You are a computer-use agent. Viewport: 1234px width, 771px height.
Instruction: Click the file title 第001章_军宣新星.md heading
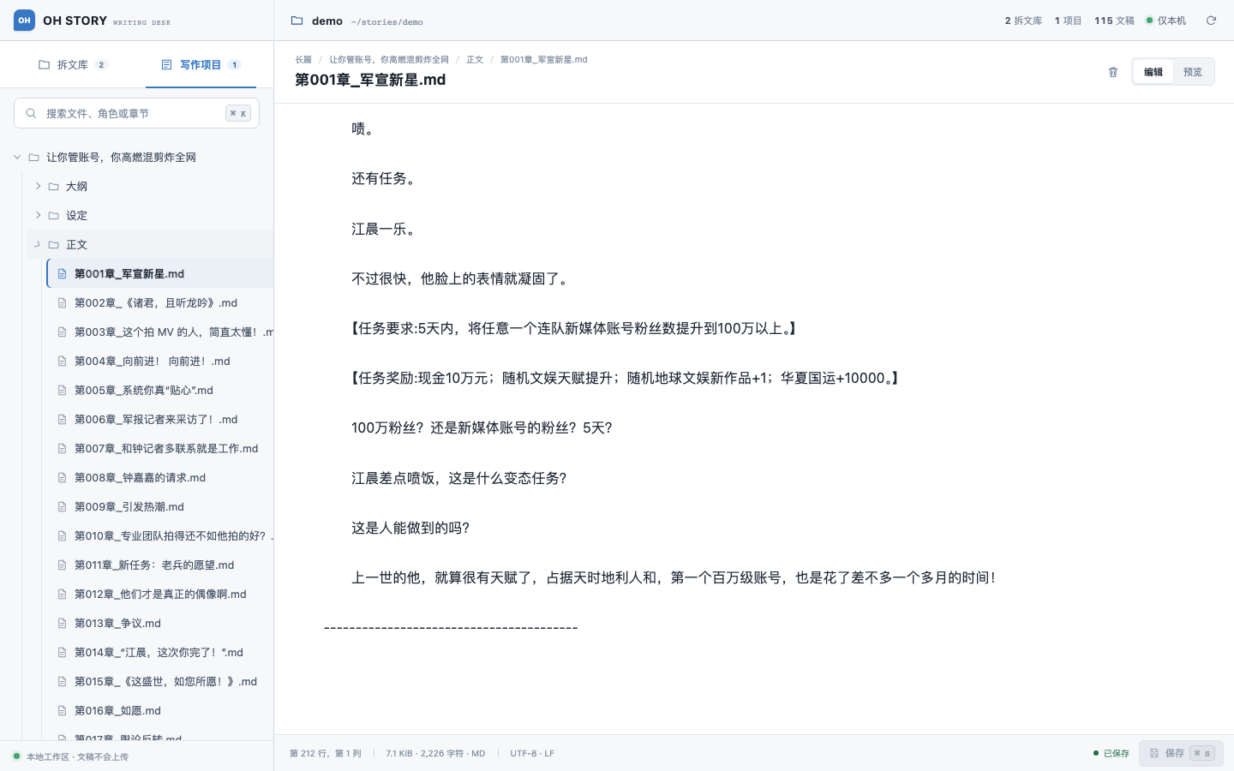(x=370, y=80)
